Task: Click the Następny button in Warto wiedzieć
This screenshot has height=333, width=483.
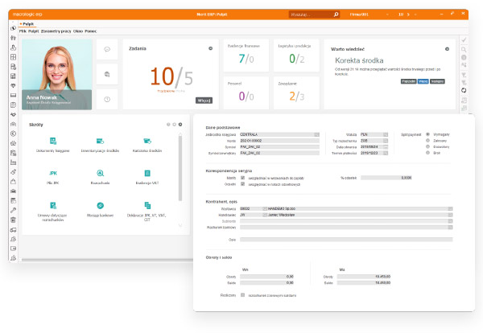Action: 437,81
